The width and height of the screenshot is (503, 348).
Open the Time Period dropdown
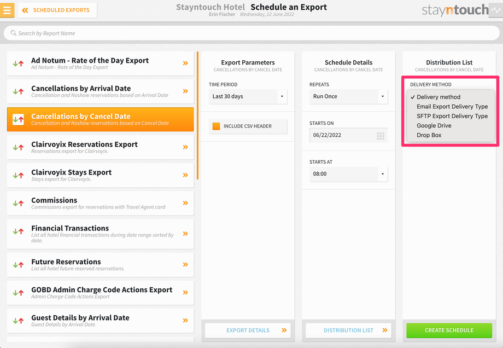click(x=248, y=96)
